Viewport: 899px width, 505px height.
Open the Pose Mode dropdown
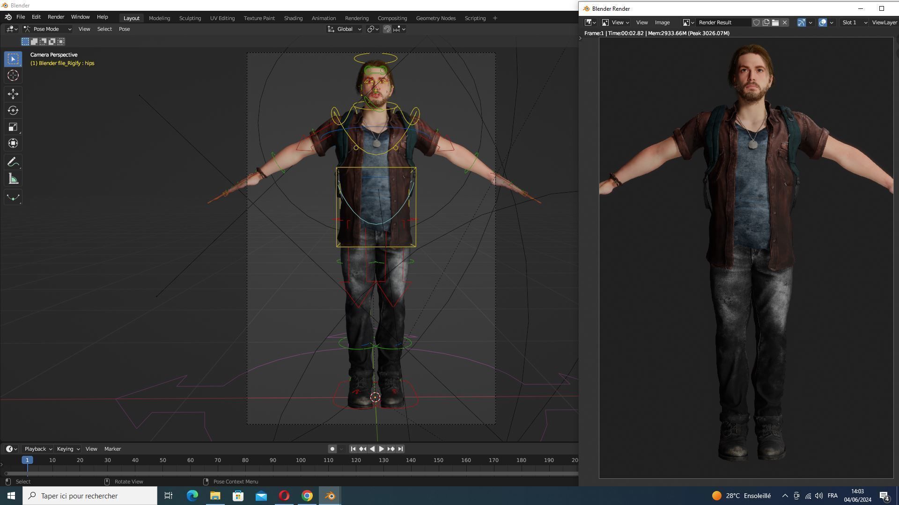click(47, 29)
